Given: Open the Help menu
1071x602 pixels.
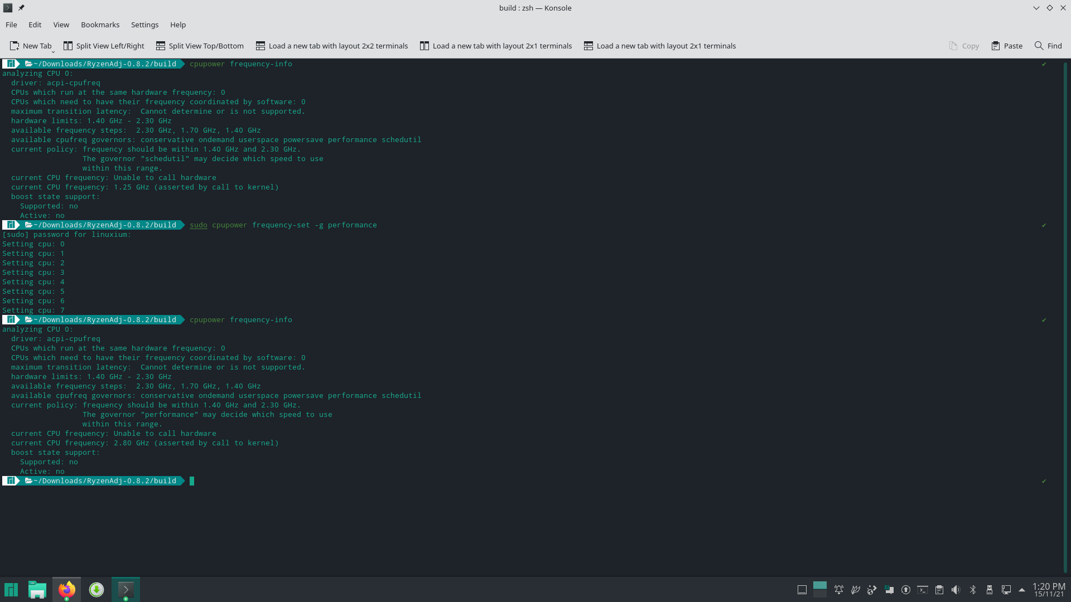Looking at the screenshot, I should tap(178, 25).
